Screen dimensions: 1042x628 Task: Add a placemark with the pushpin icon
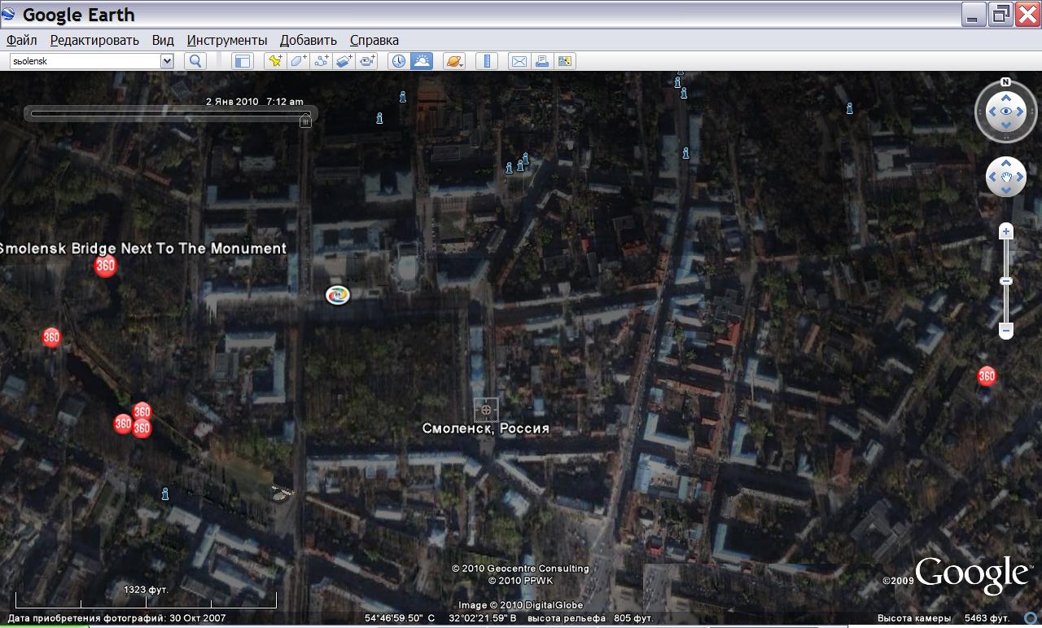coord(276,60)
